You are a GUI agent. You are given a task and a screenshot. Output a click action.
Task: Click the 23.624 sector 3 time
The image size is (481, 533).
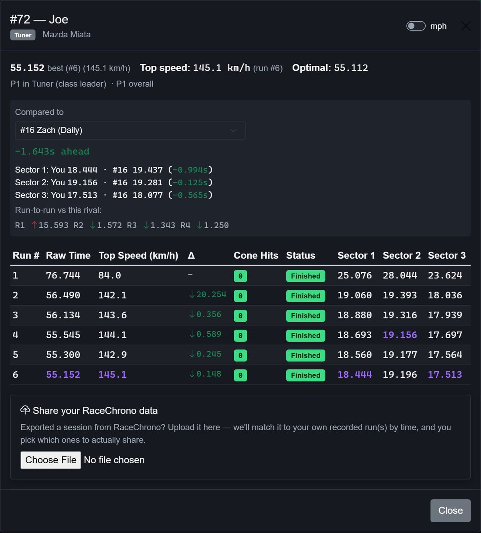[445, 276]
